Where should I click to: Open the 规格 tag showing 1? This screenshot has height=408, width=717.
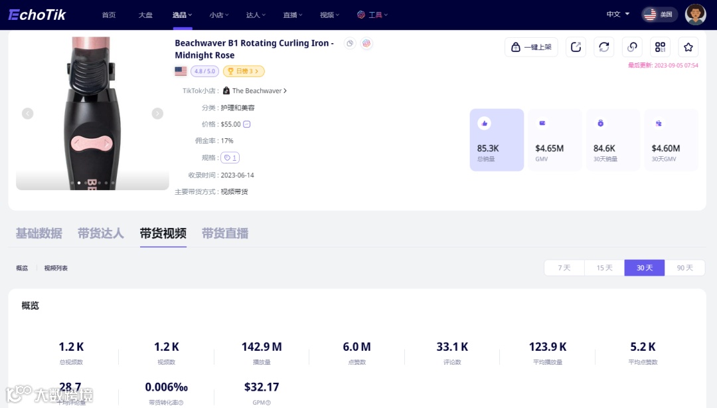[x=230, y=157]
